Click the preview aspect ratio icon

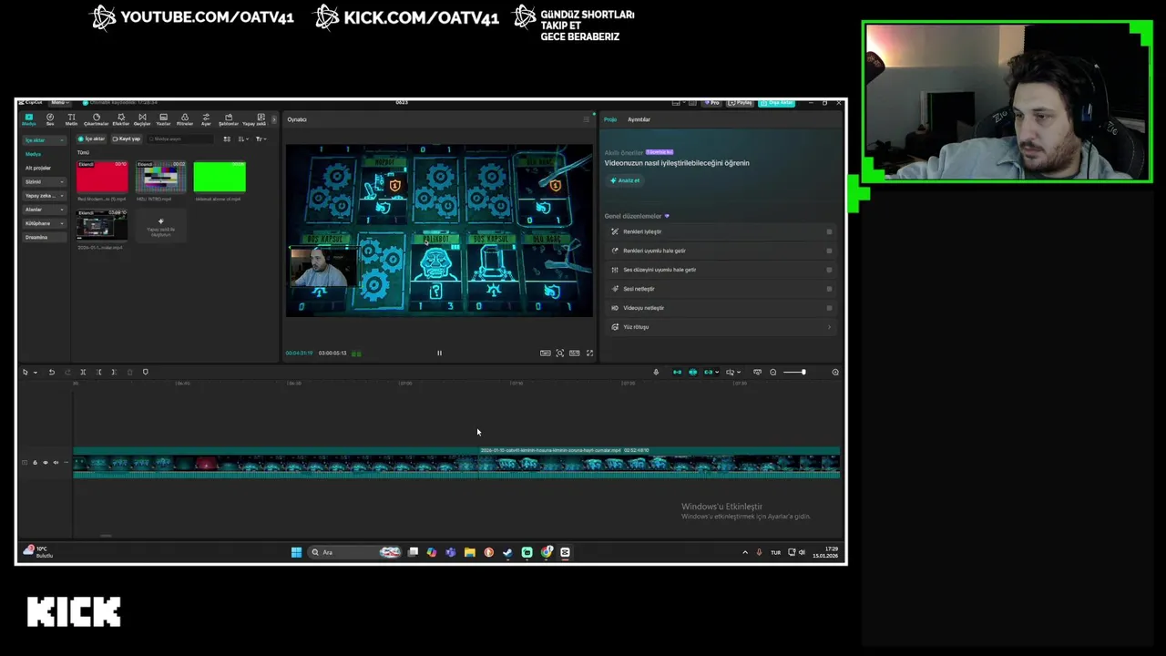575,354
